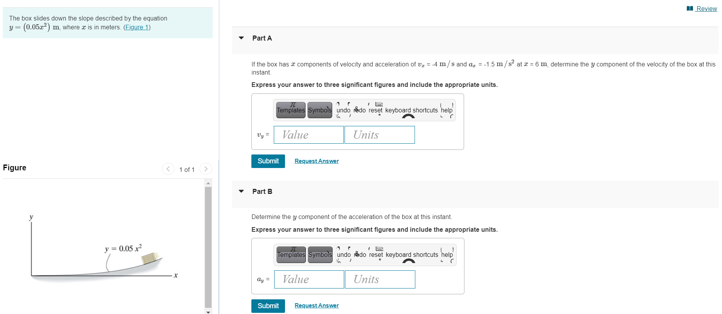Viewport: 722px width, 314px height.
Task: Click the Review bookmark icon top right
Action: point(689,8)
